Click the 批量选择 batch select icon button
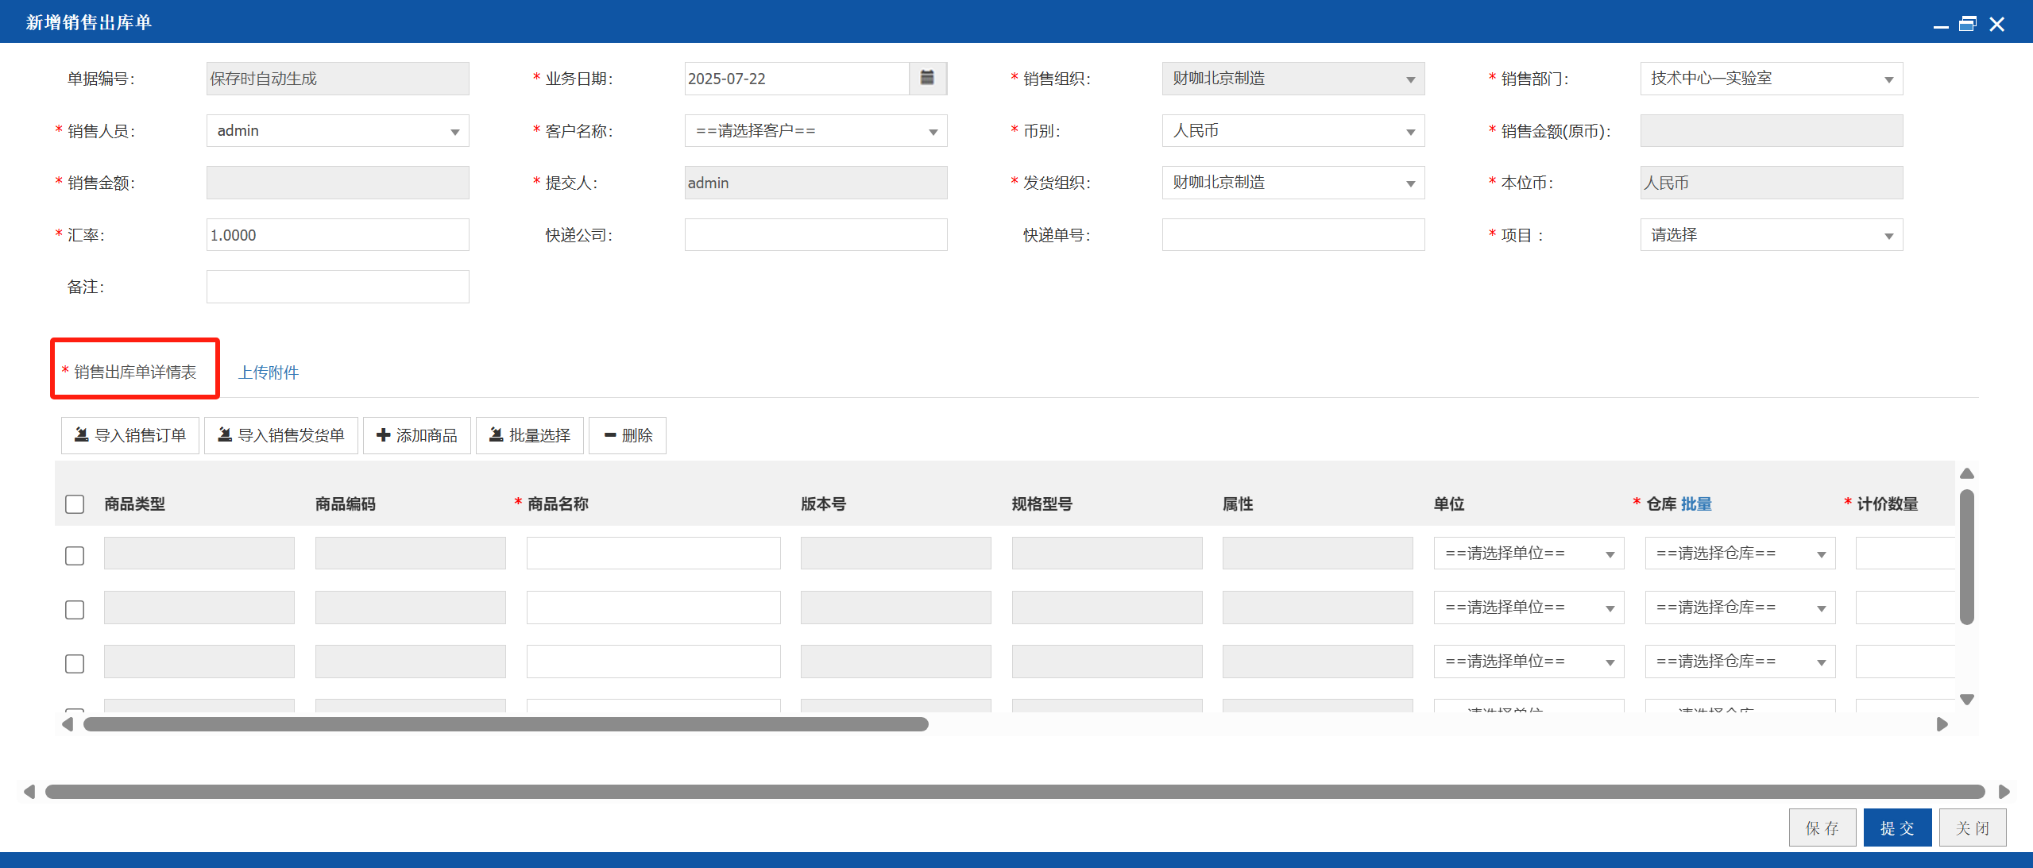The width and height of the screenshot is (2033, 868). click(530, 435)
